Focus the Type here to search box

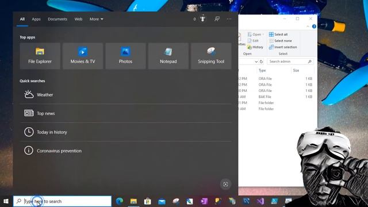[x=62, y=201]
